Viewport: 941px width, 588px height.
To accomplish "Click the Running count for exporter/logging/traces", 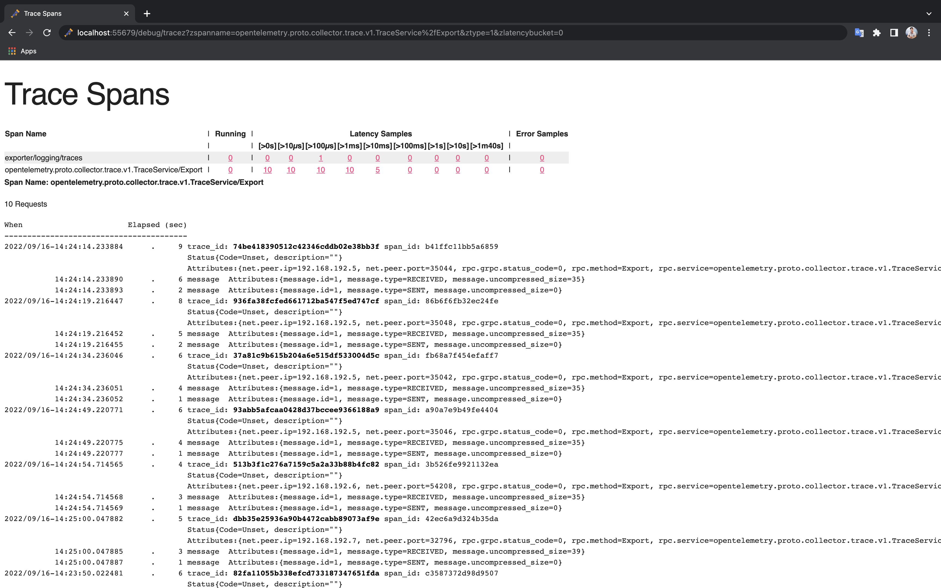I will [230, 158].
